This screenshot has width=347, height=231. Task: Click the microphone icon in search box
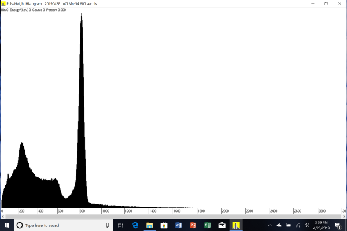[x=108, y=225]
